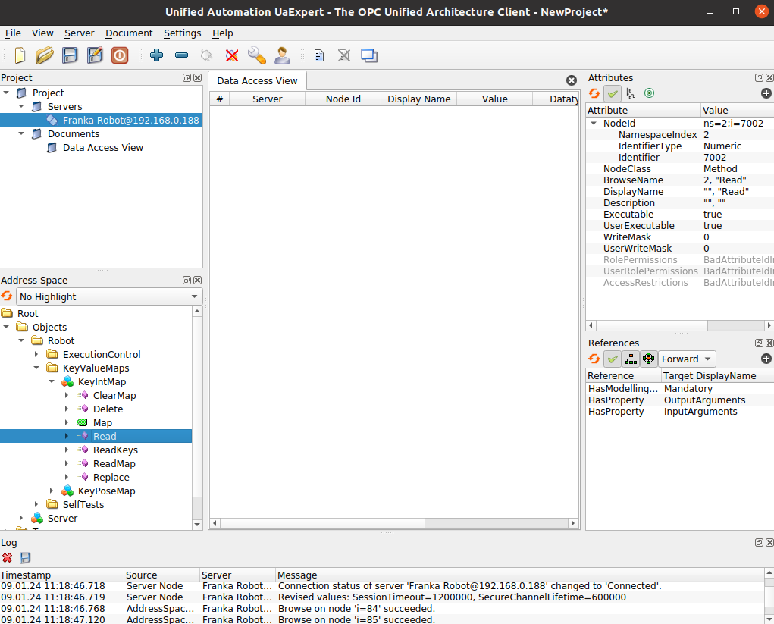The image size is (774, 624).
Task: Toggle hierarchical references button in References panel
Action: click(x=631, y=359)
